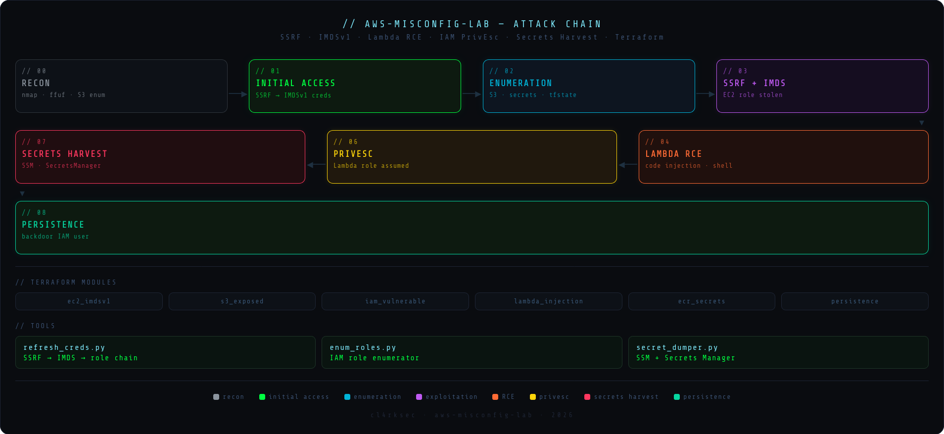Click the "// 04" step number
Viewport: 944px width, 434px height.
click(658, 142)
